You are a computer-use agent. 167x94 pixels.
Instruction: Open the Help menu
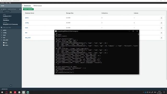click(x=10, y=3)
